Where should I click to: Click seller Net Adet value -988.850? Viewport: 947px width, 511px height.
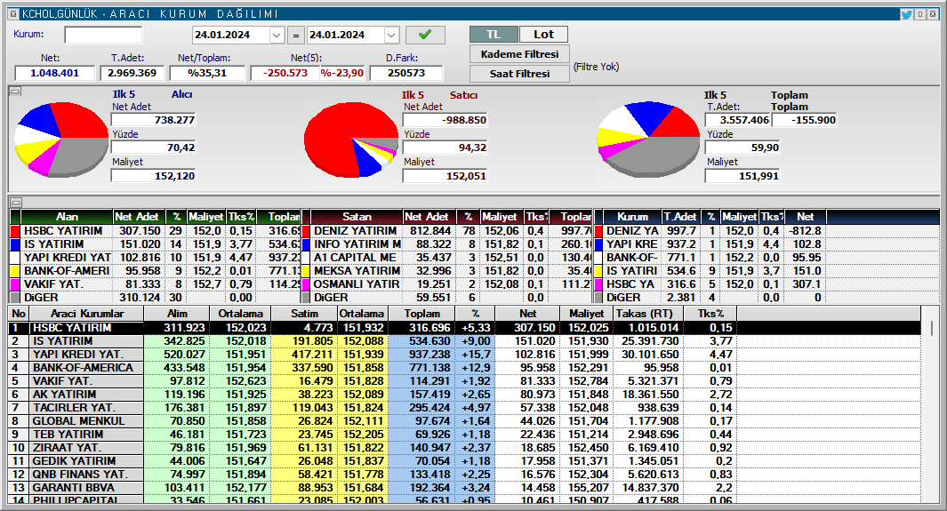coord(445,120)
